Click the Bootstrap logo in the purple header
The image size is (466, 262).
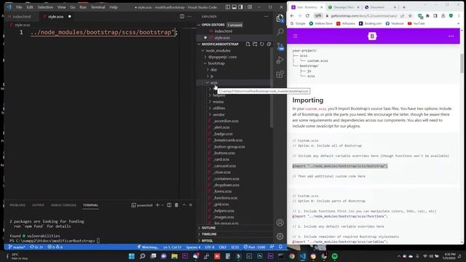click(372, 36)
